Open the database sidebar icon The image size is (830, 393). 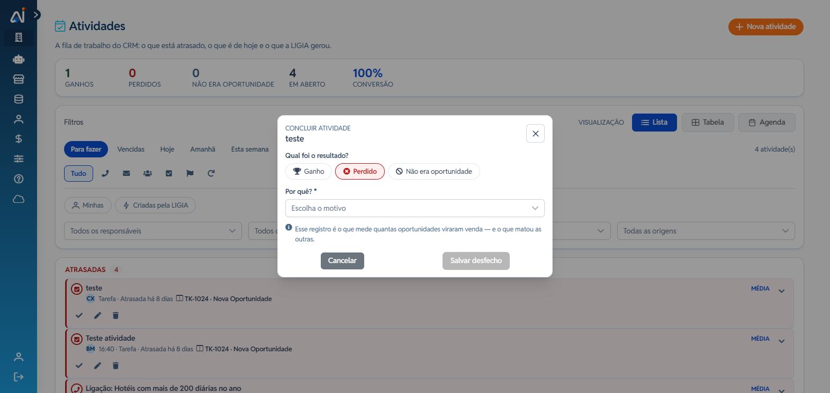19,99
